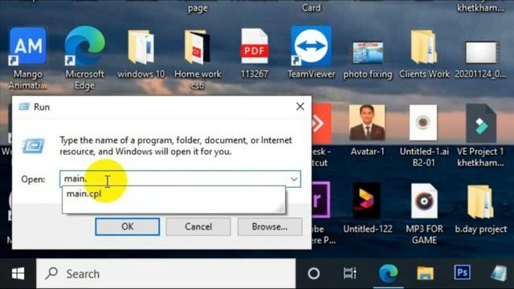Open the 113267 PDF file
The width and height of the screenshot is (514, 289).
click(x=255, y=47)
